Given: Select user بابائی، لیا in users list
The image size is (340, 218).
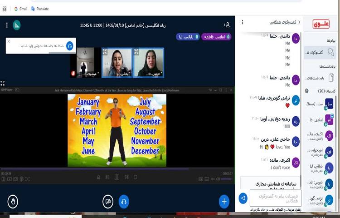Looking at the screenshot, I should point(320,168).
